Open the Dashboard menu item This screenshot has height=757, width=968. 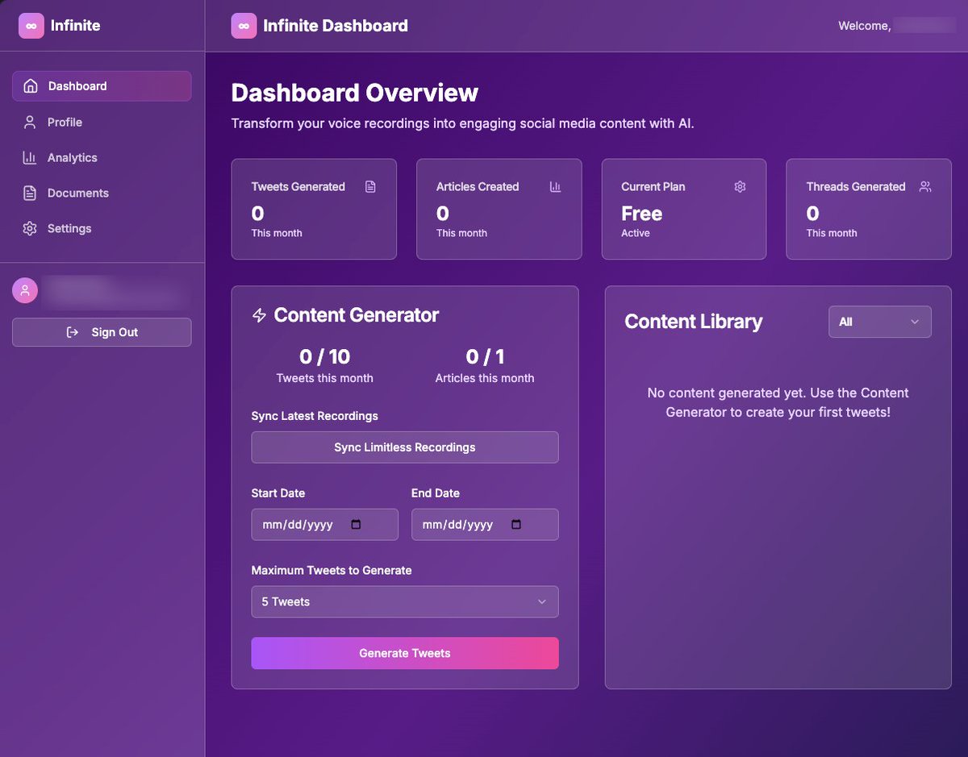pos(102,86)
